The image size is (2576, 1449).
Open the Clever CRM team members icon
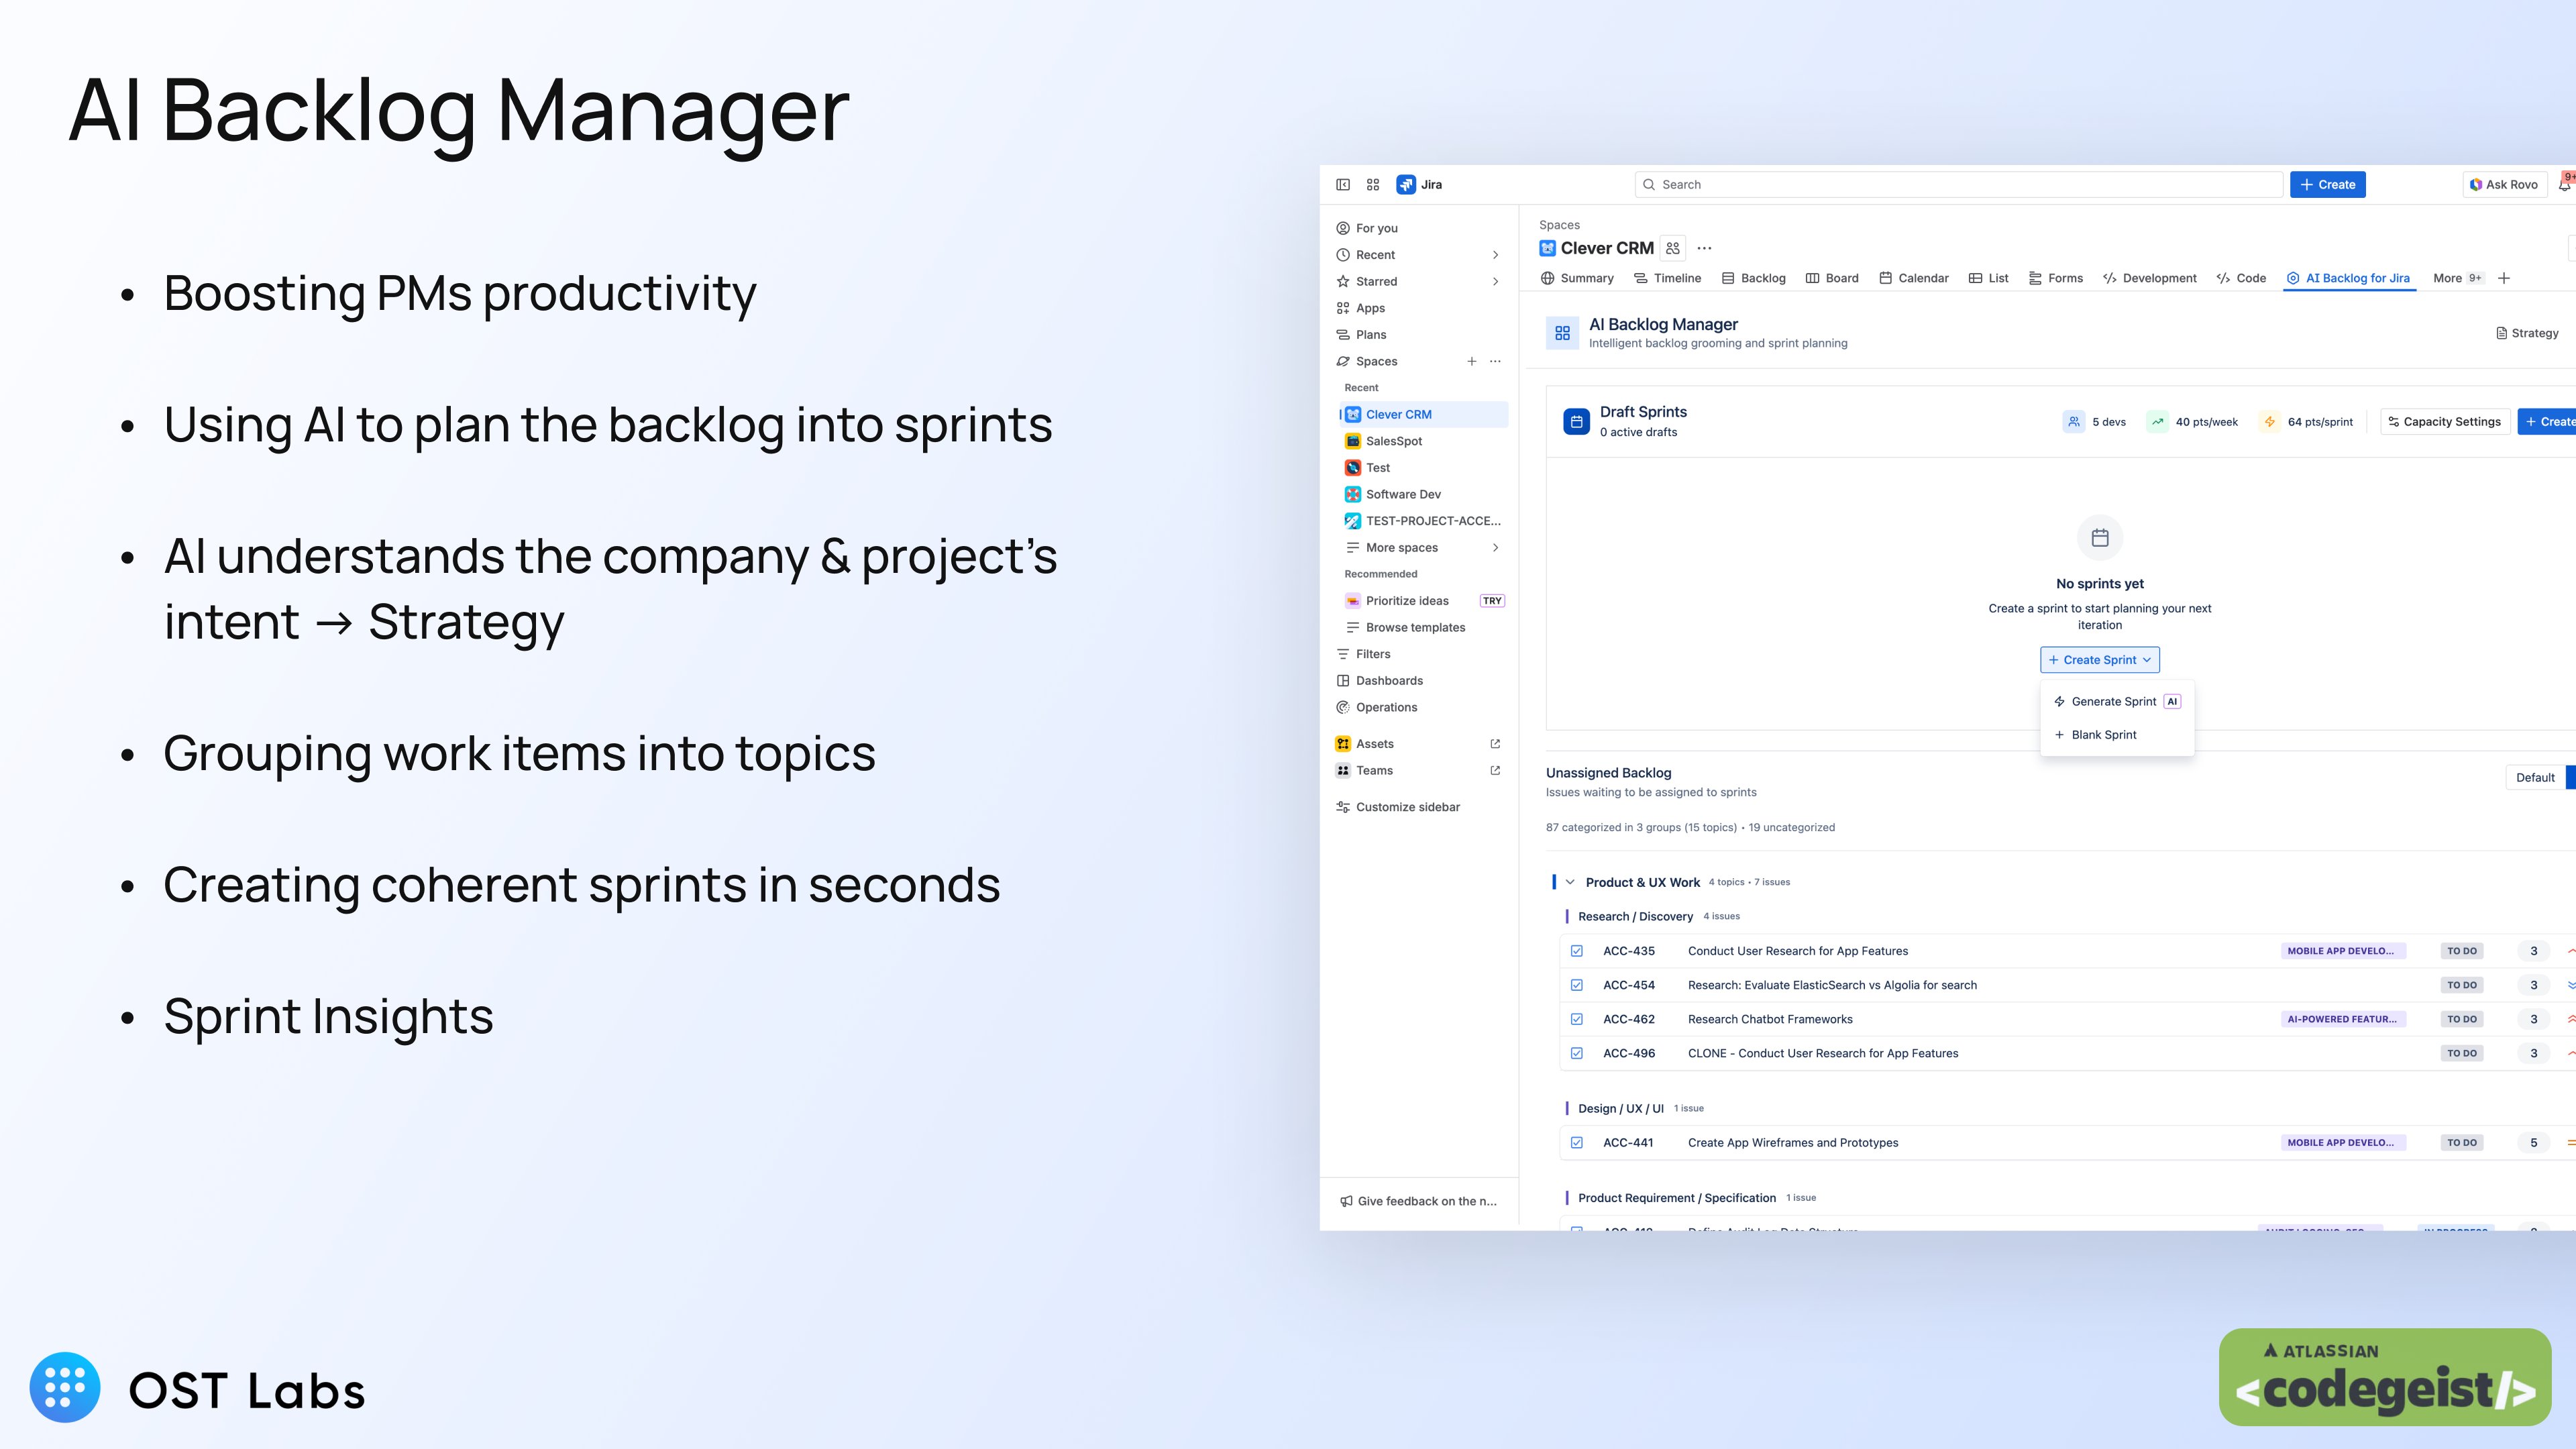[1673, 248]
